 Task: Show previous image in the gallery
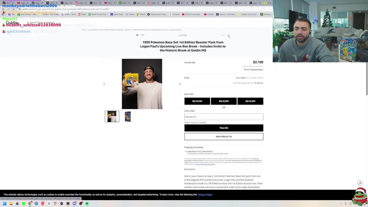[104, 84]
